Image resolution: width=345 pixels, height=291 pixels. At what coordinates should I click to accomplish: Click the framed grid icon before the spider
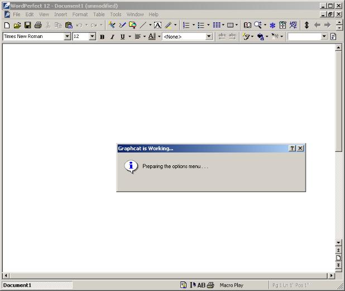point(282,25)
